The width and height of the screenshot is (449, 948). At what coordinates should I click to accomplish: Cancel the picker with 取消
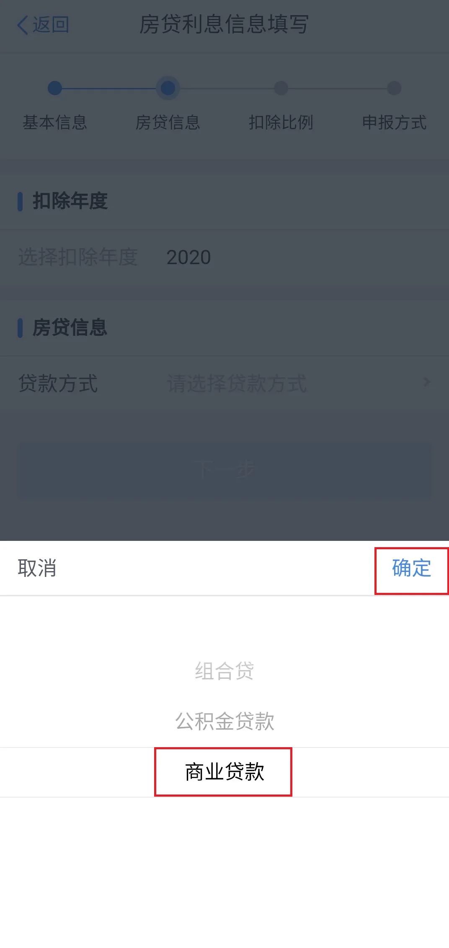(37, 568)
